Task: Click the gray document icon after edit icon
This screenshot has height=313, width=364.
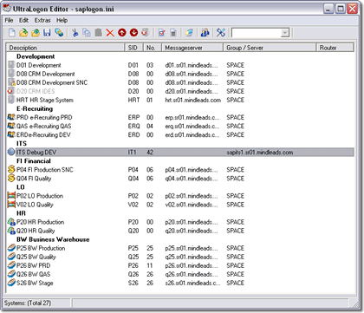Action: tap(173, 33)
